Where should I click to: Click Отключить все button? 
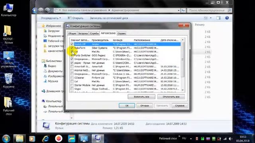(x=171, y=97)
